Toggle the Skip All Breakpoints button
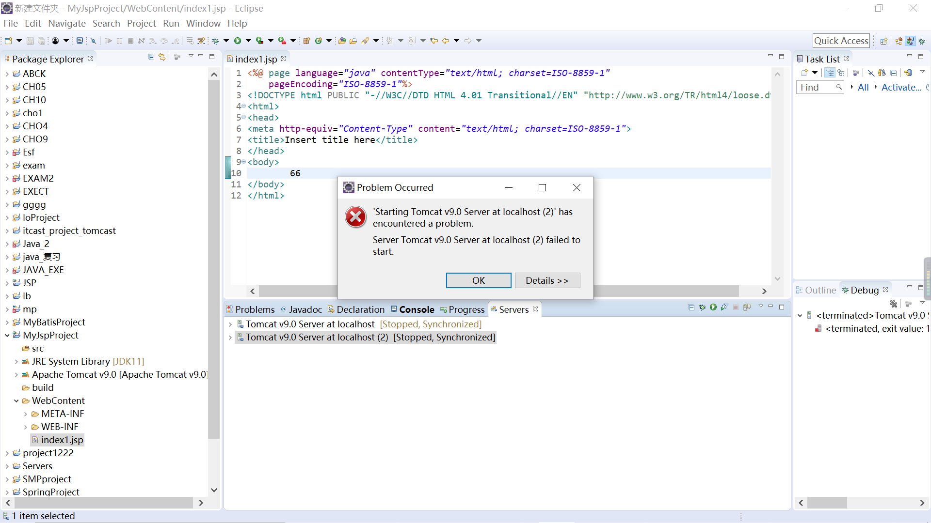The width and height of the screenshot is (931, 523). (94, 41)
